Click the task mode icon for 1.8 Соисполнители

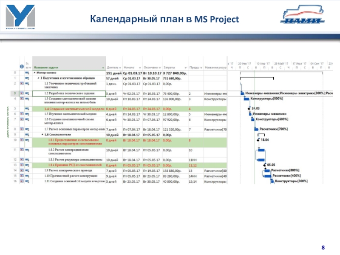27,135
